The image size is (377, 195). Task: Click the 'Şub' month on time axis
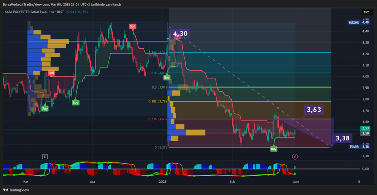click(232, 182)
